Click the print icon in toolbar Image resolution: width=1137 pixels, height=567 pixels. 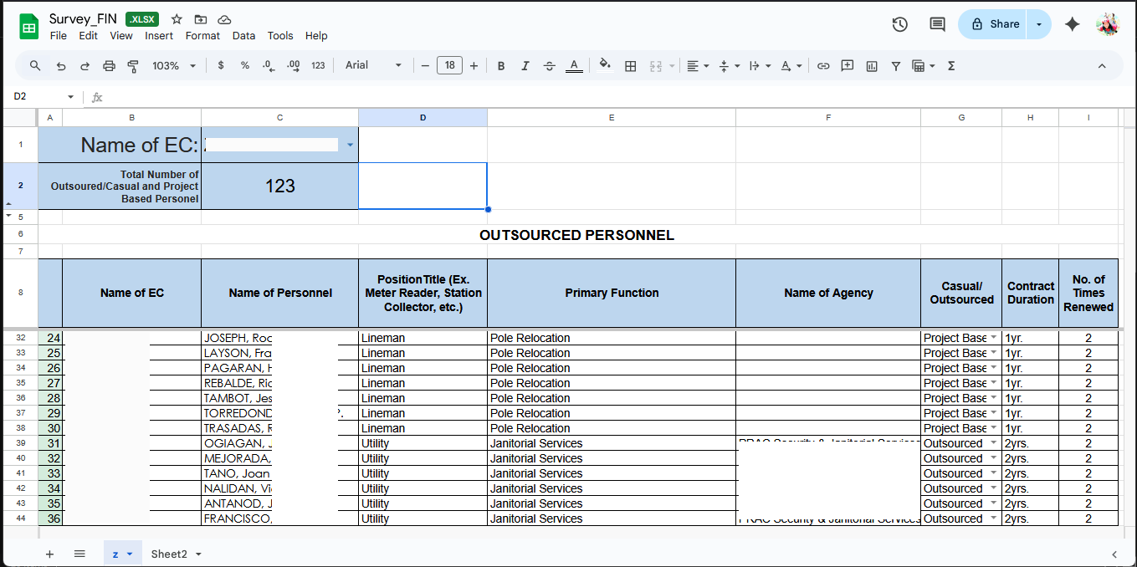tap(109, 66)
